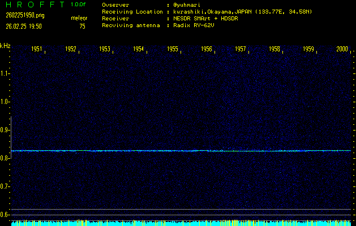Click the 0.9 kHz axis label
The image size is (356, 226).
pyautogui.click(x=5, y=130)
